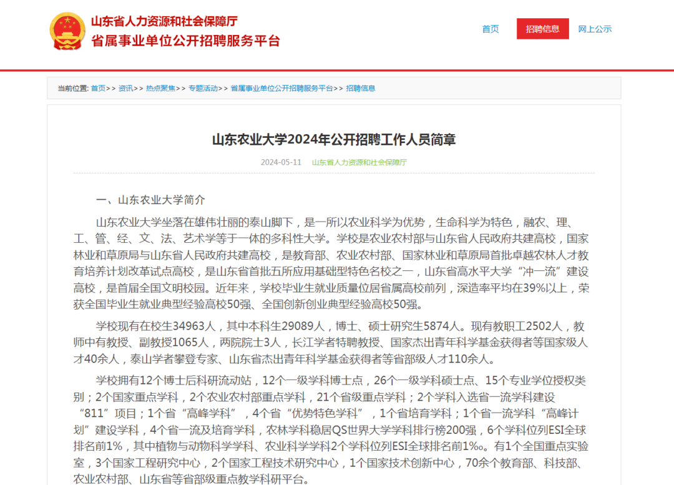Open the 首页 navigation tab
The image size is (674, 485).
click(491, 29)
